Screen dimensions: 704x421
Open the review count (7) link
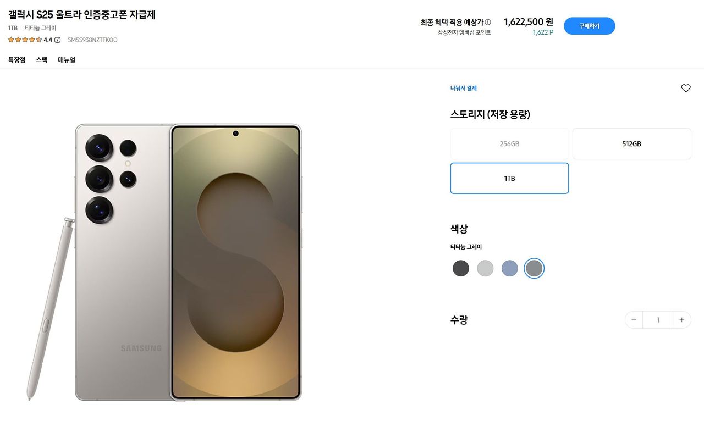click(57, 40)
